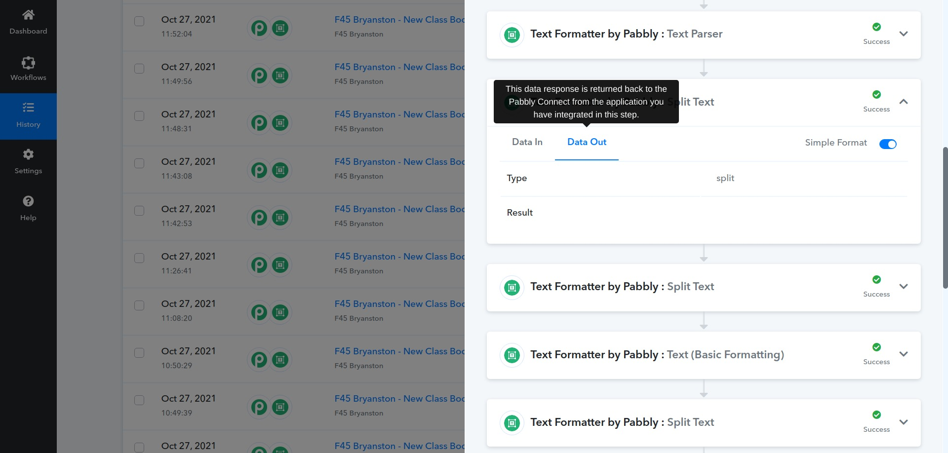
Task: Open F45 Bryanston workflow link at 11:48:31
Action: [399, 114]
